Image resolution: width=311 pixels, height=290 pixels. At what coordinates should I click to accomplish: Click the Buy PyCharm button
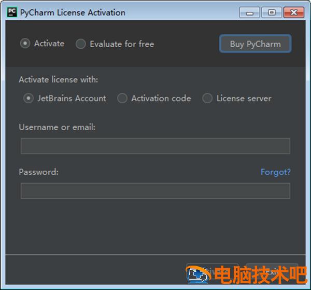coord(255,44)
